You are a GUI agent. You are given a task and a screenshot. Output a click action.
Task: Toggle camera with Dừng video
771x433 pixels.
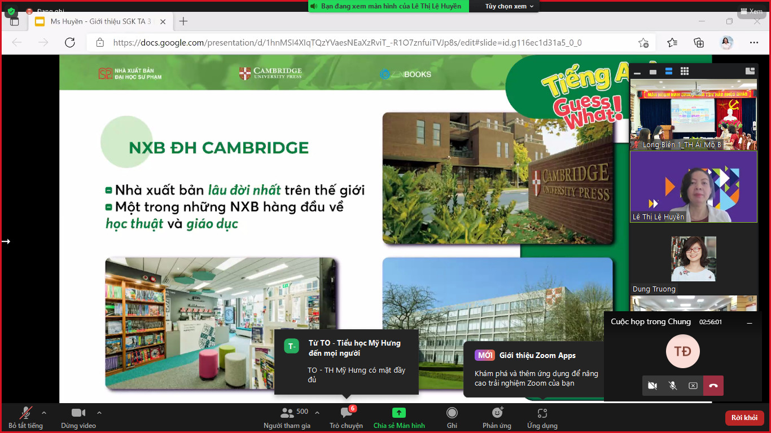tap(78, 413)
